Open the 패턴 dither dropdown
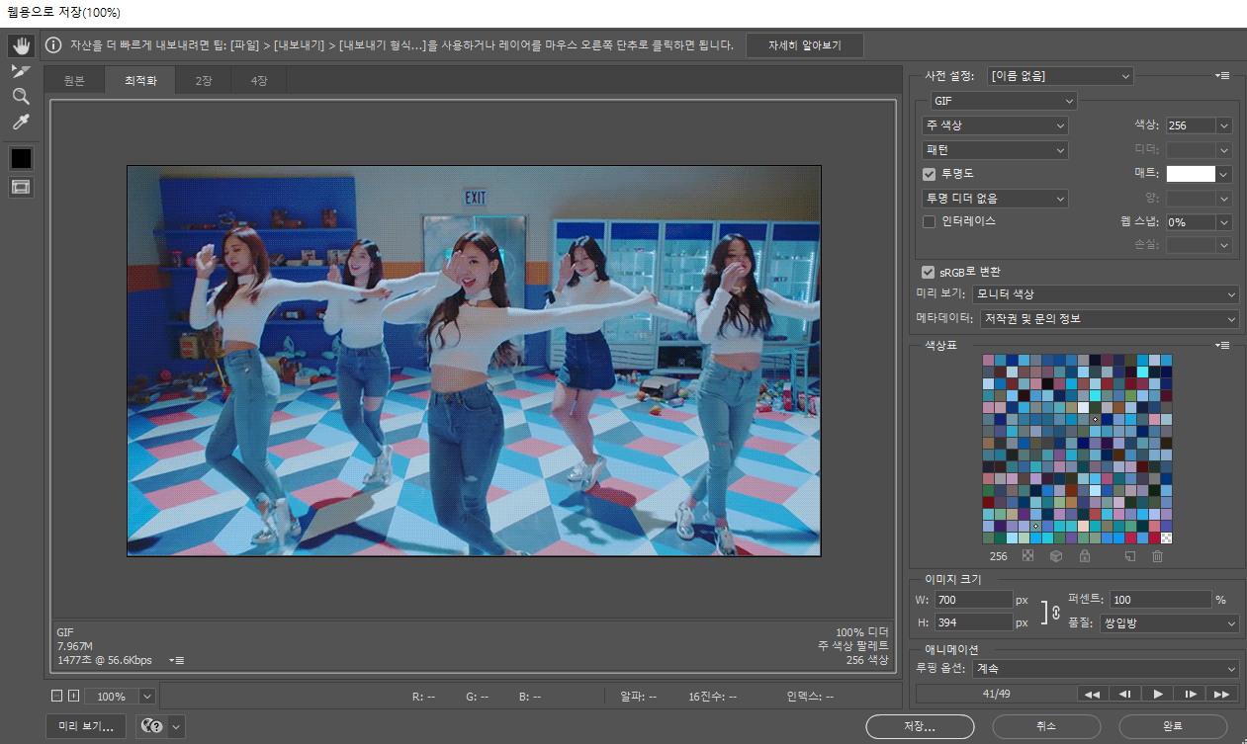This screenshot has height=744, width=1247. [995, 150]
